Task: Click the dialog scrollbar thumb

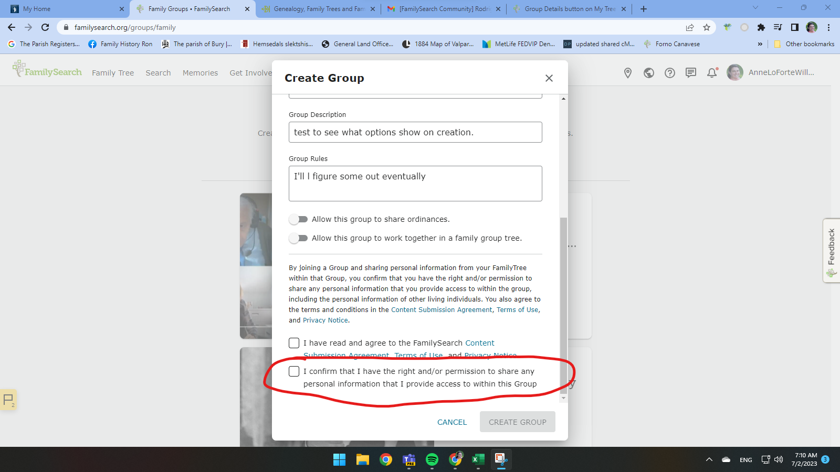Action: 563,305
